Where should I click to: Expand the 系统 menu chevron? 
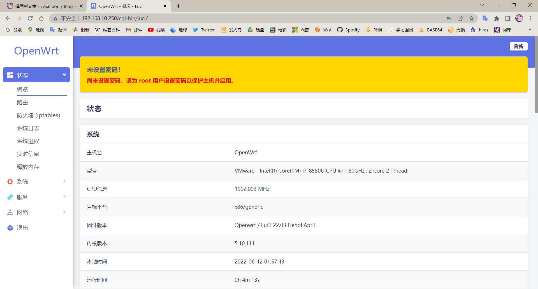(x=64, y=181)
